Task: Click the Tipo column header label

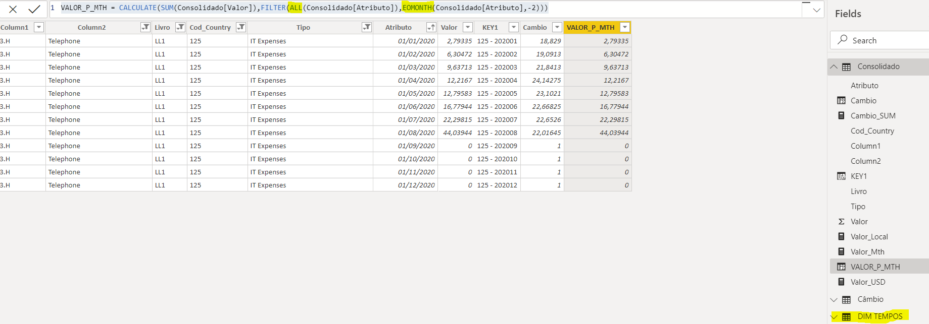Action: coord(303,27)
